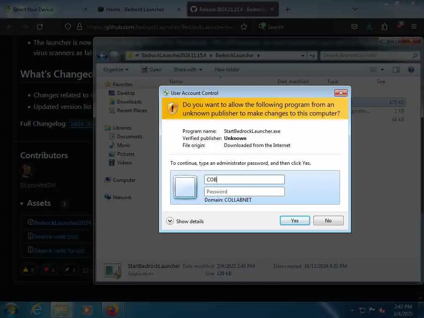This screenshot has height=318, width=424.
Task: Click Yes in User Account Control dialog
Action: pyautogui.click(x=295, y=221)
